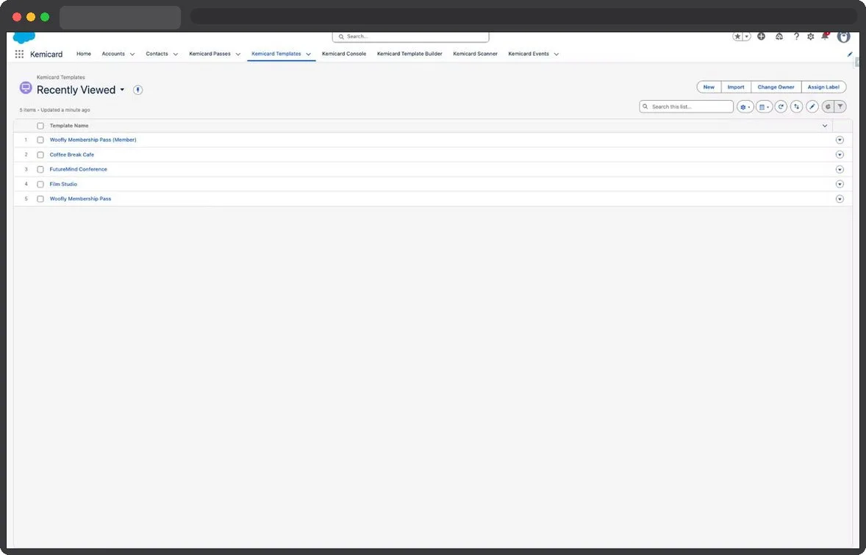Open the list view picker arrow next to Recently Viewed
The height and width of the screenshot is (555, 866).
tap(122, 90)
